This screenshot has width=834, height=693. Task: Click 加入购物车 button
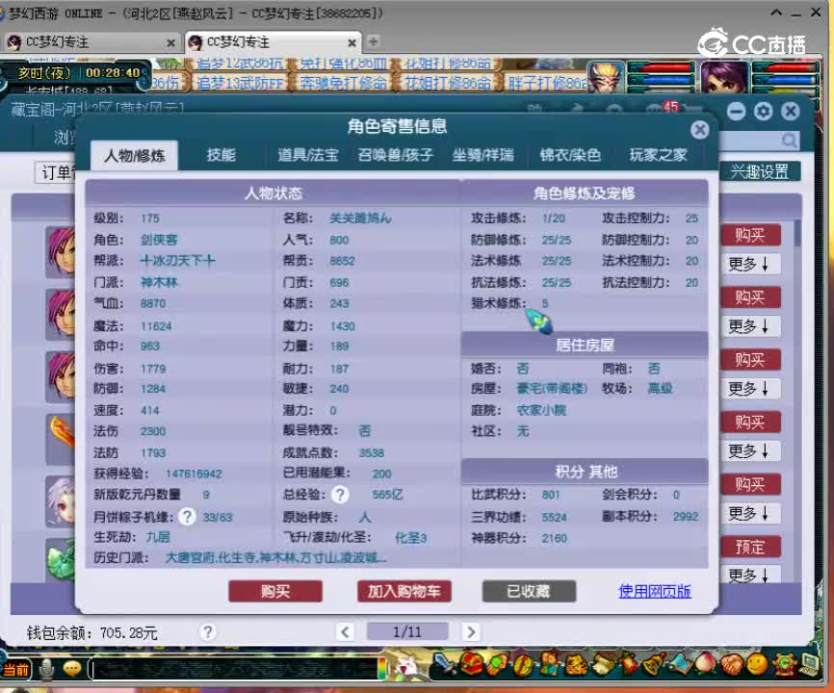click(x=404, y=591)
